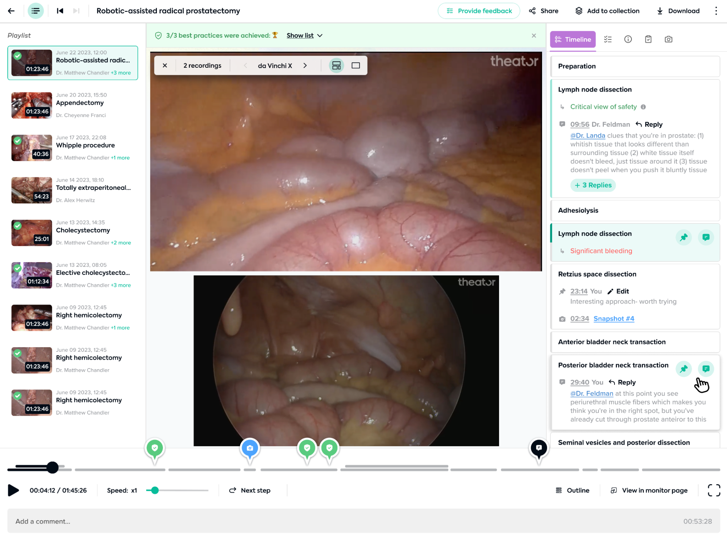Open Provide feedback
The height and width of the screenshot is (543, 727).
(479, 11)
